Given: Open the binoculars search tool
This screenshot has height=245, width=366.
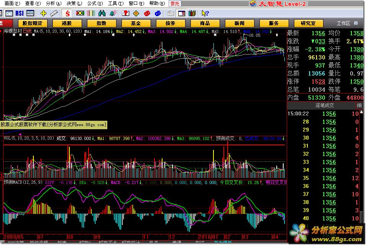Looking at the screenshot, I should click(101, 13).
